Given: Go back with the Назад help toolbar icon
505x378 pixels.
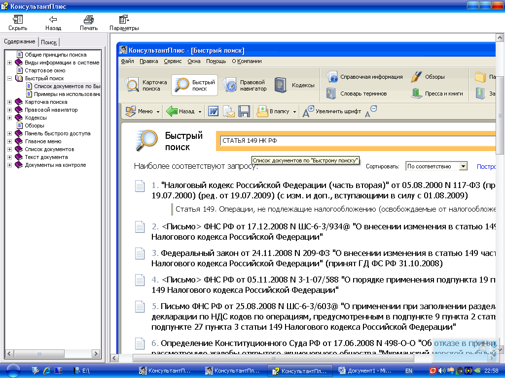Looking at the screenshot, I should (x=53, y=20).
